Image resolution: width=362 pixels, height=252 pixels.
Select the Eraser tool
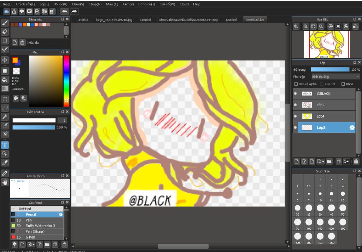tap(5, 31)
